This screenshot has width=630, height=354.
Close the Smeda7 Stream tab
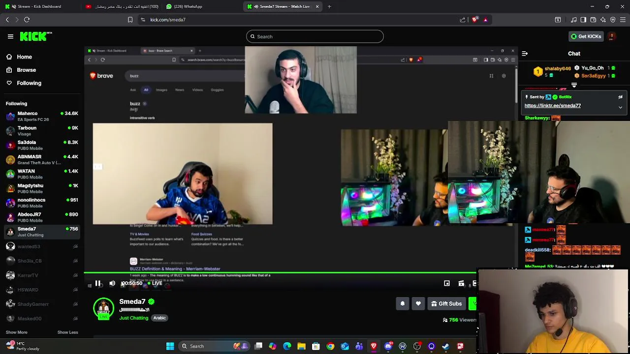[x=317, y=6]
